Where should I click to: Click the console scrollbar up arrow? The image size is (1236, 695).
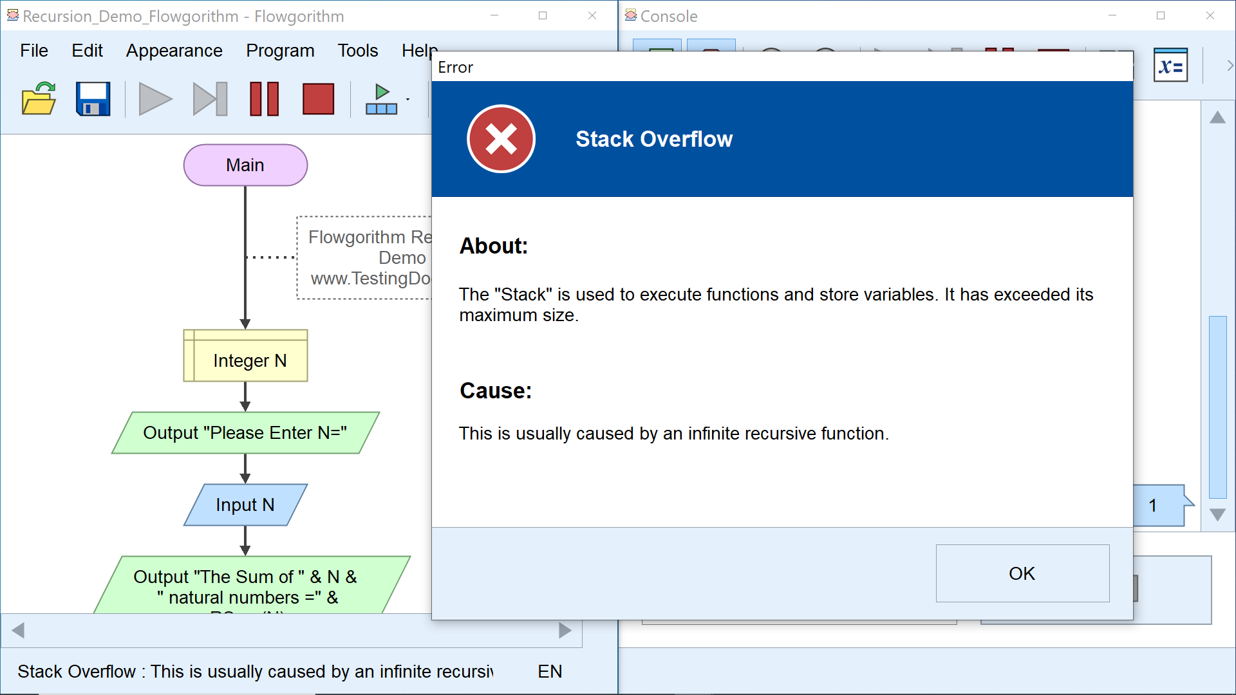pos(1217,118)
